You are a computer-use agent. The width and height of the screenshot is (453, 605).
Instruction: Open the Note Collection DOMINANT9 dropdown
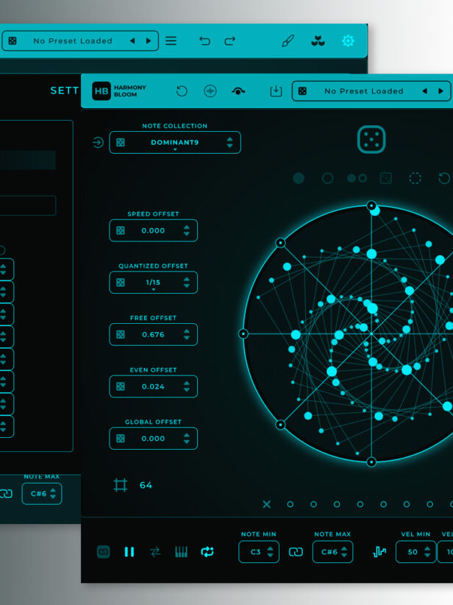tap(174, 142)
